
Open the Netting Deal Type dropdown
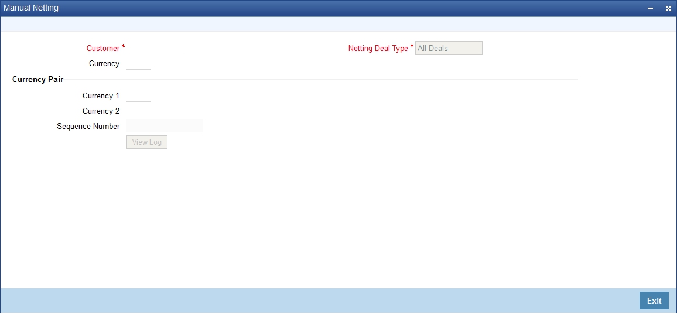click(449, 49)
